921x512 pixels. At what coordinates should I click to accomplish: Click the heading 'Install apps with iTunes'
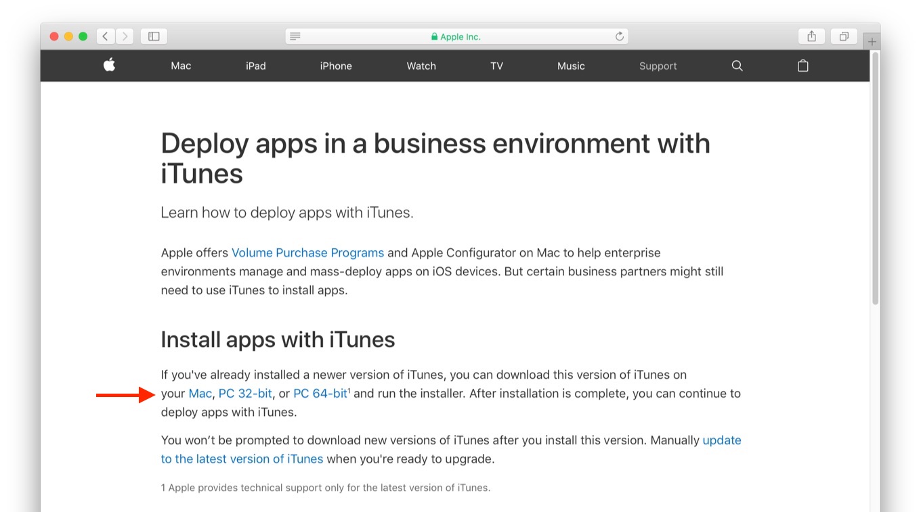pyautogui.click(x=278, y=340)
